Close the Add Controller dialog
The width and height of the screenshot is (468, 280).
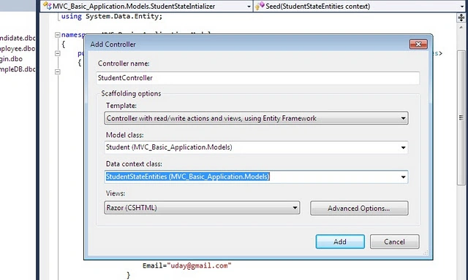click(x=418, y=44)
